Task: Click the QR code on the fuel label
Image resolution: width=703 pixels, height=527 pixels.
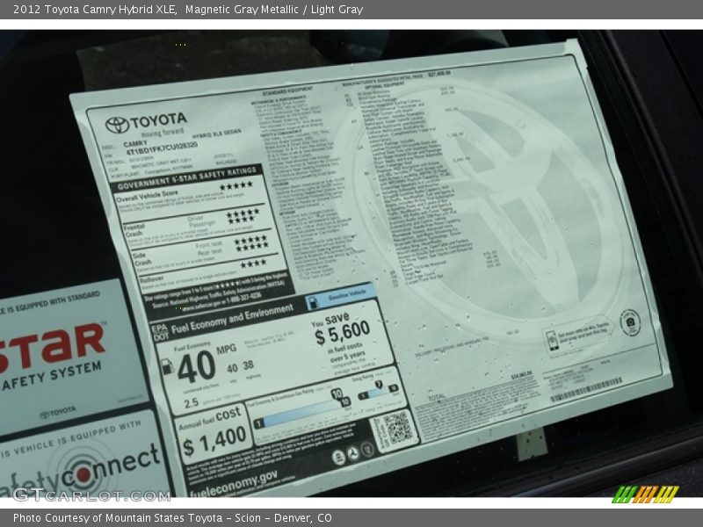Action: (x=396, y=428)
